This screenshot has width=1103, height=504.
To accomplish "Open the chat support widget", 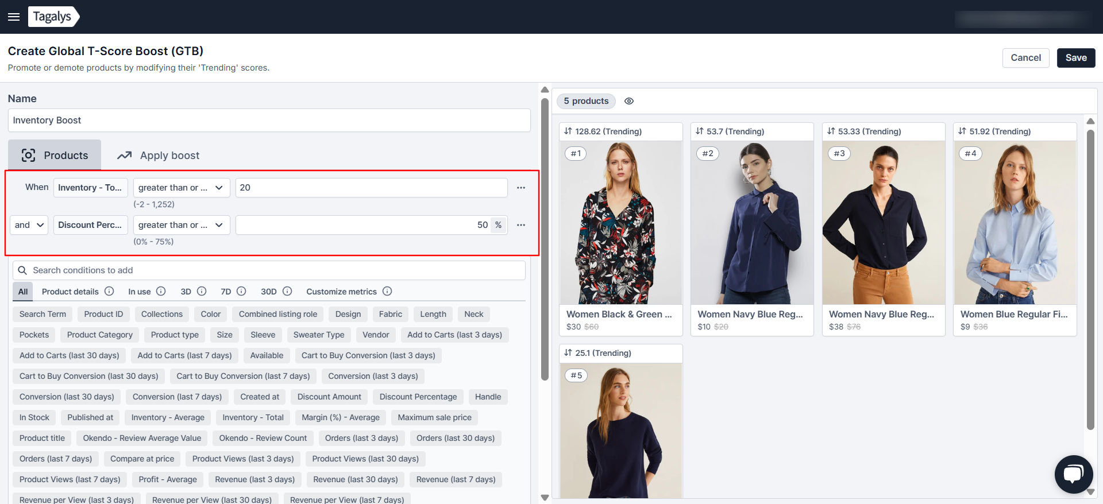I will click(1073, 474).
